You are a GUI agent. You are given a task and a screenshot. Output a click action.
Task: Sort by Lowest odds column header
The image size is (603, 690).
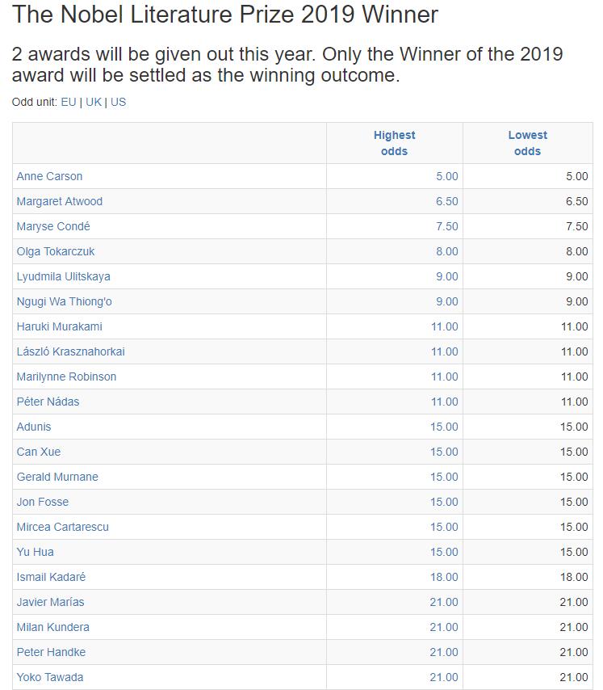click(527, 143)
